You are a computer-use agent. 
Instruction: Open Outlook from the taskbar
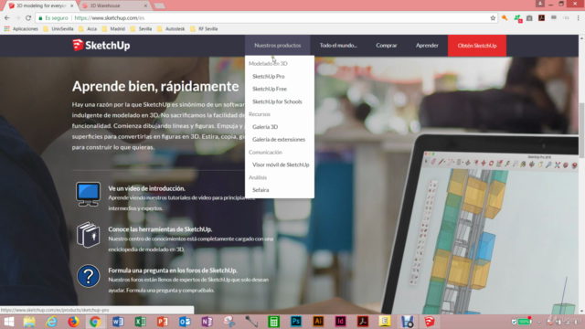tap(185, 322)
